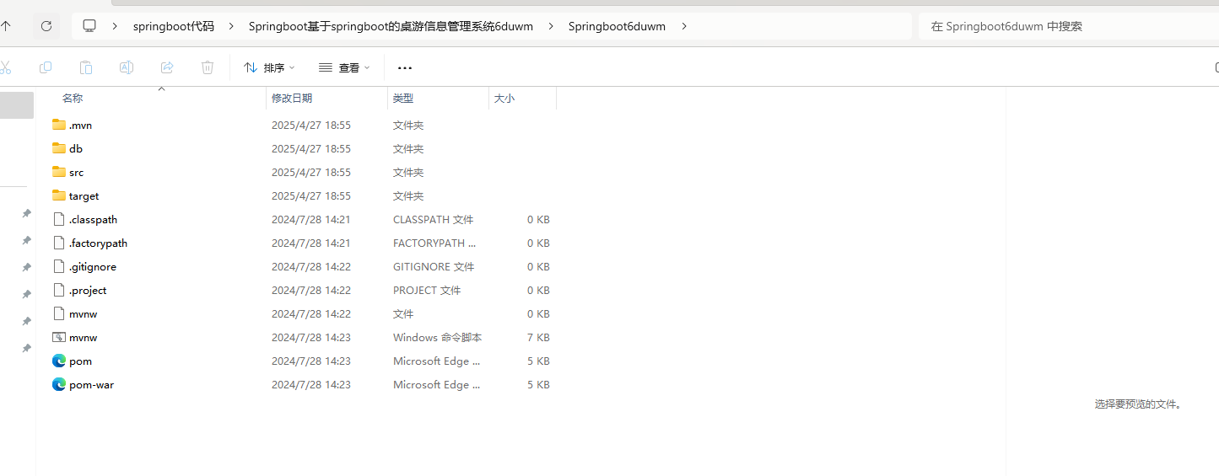The width and height of the screenshot is (1219, 476).
Task: Click Springboot6duwm breadcrumb segment
Action: (617, 26)
